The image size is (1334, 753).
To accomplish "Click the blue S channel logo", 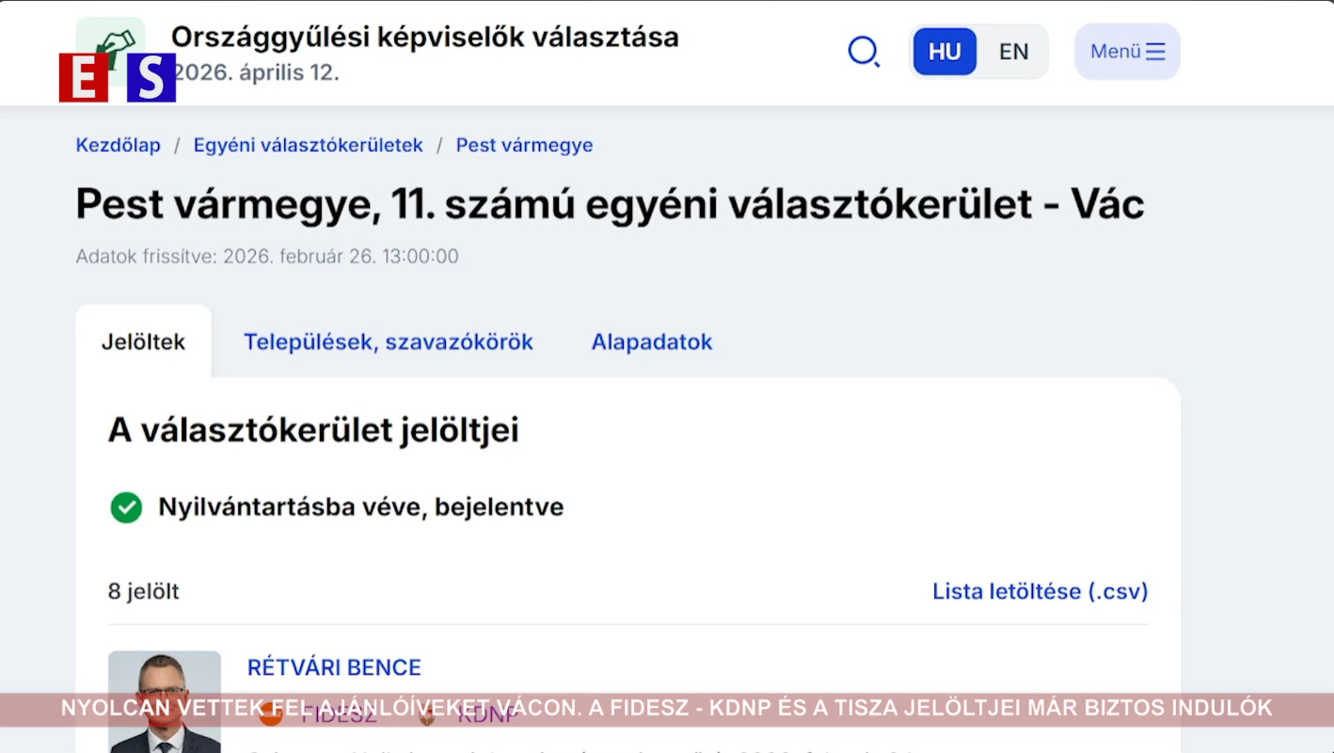I will [x=151, y=78].
